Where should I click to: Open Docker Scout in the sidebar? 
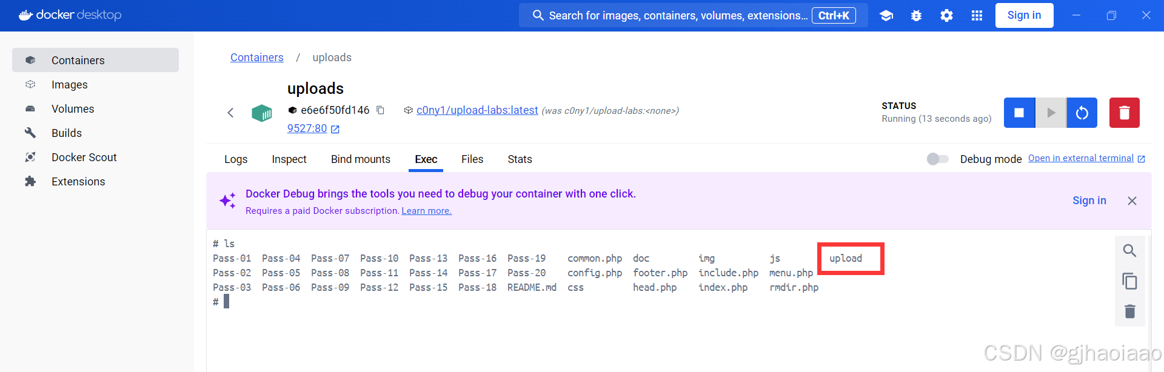click(95, 157)
